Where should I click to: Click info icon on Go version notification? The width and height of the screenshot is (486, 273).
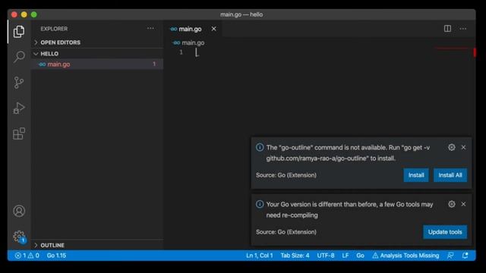click(260, 204)
